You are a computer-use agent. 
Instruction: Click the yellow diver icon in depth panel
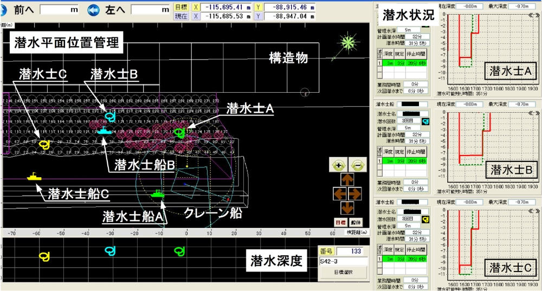[44, 255]
